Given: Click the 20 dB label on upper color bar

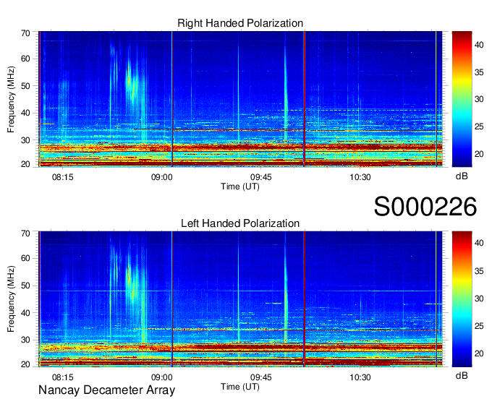Looking at the screenshot, I should [x=479, y=154].
